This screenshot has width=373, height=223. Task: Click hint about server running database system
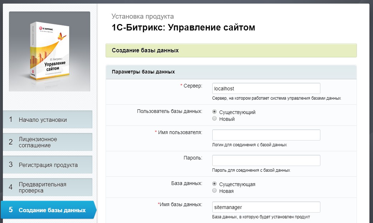(276, 98)
